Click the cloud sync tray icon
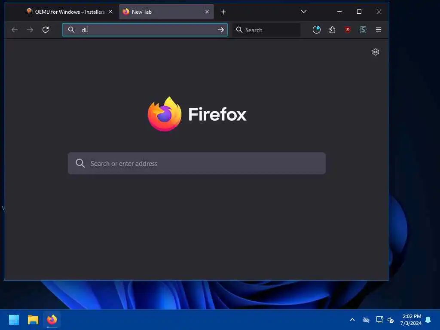Viewport: 440px width, 330px height. pyautogui.click(x=366, y=320)
